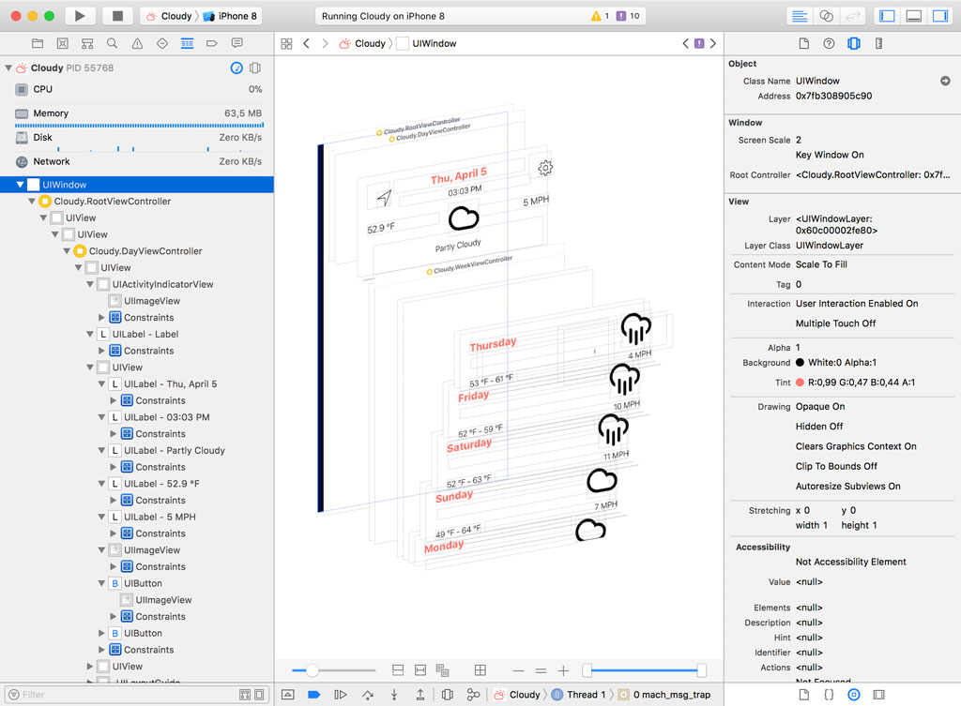Click the view spacing slider knob

[312, 670]
